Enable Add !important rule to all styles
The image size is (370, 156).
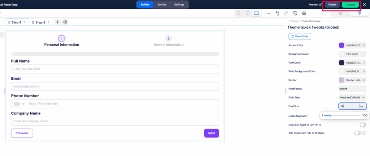coord(358,133)
